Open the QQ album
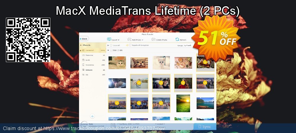Image resolution: width=296 pixels, height=133 pixels. (92, 74)
